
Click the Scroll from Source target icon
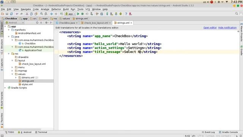tap(37, 23)
